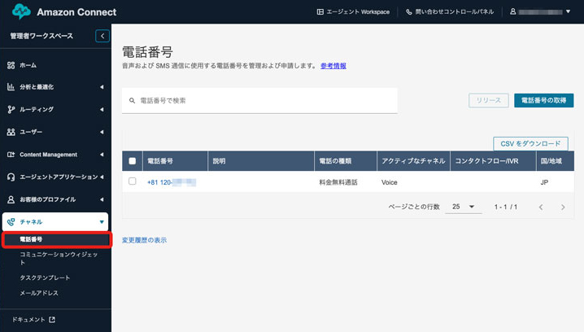Image resolution: width=584 pixels, height=332 pixels.
Task: Go to the next results page
Action: [563, 207]
